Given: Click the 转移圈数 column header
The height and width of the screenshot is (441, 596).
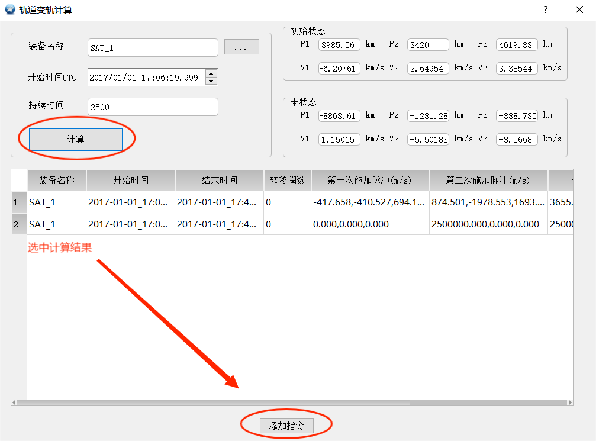Looking at the screenshot, I should [288, 180].
